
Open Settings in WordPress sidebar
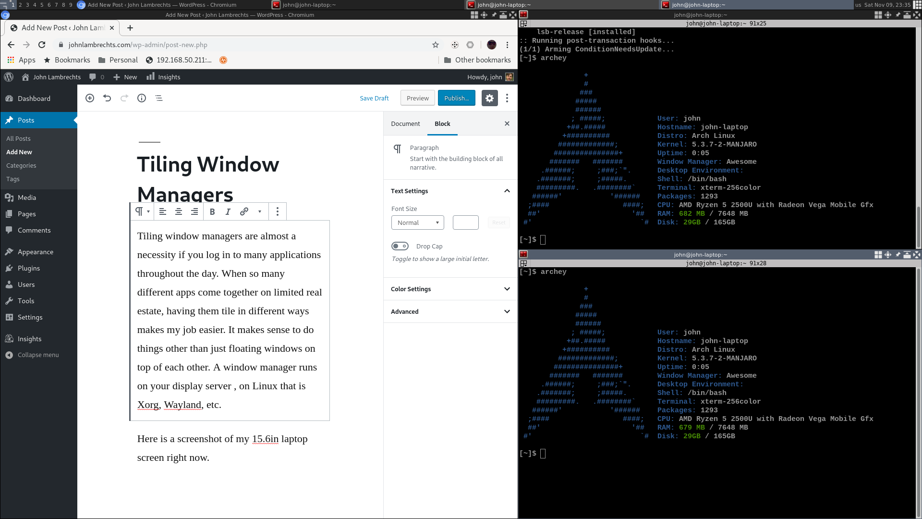pyautogui.click(x=38, y=317)
